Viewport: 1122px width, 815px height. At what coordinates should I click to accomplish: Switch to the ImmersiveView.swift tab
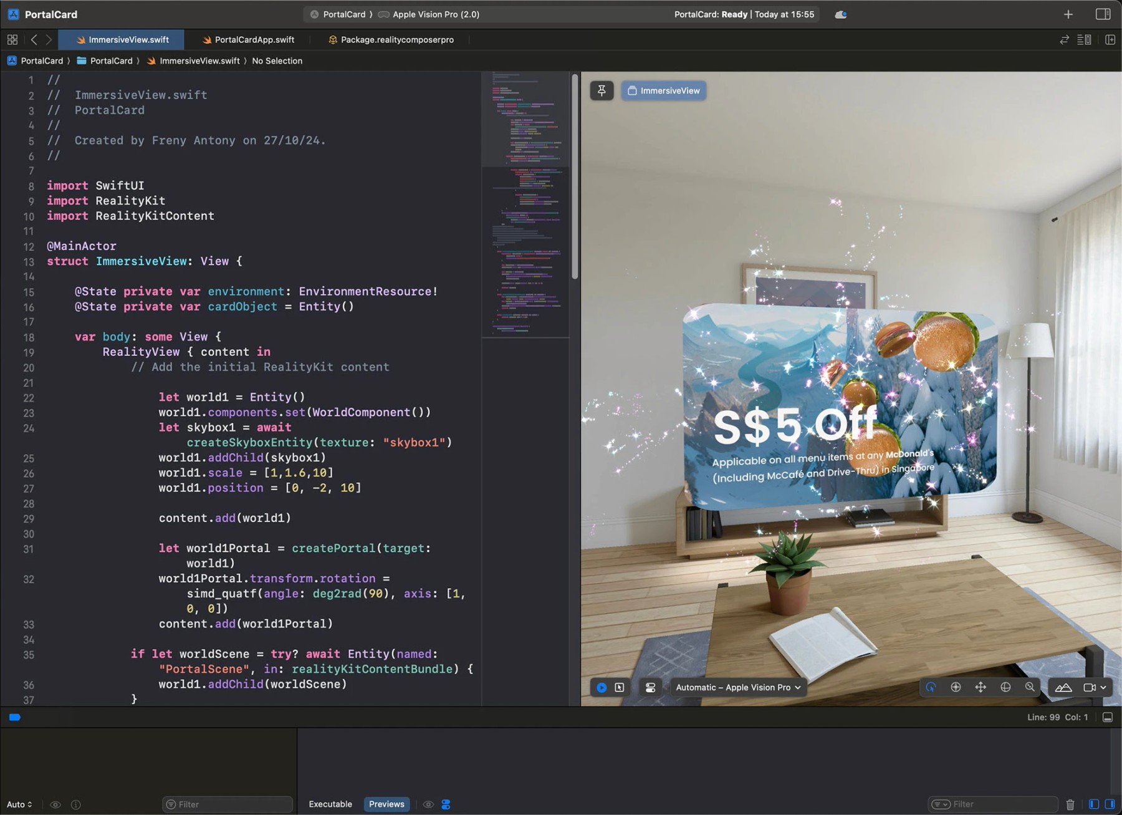point(122,40)
